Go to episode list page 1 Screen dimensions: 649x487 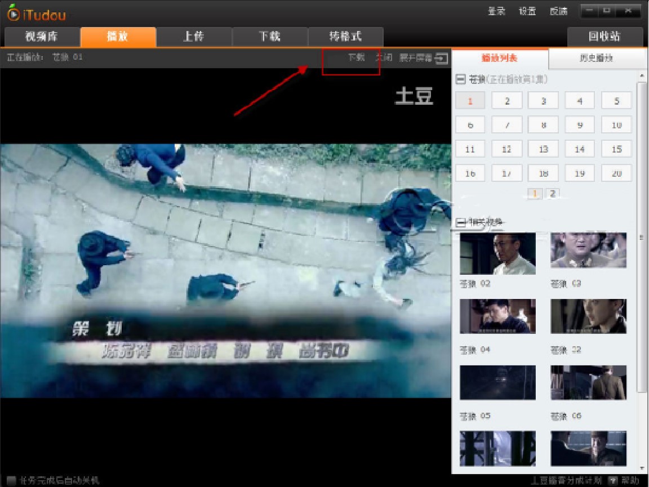[x=535, y=193]
